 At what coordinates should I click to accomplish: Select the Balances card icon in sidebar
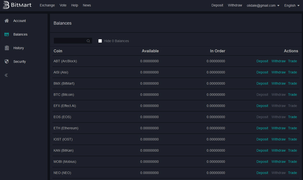coord(7,34)
